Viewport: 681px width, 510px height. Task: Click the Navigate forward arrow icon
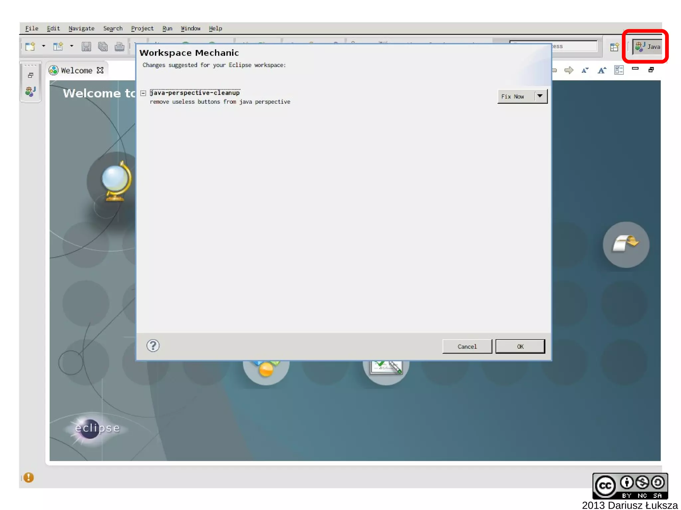(569, 70)
